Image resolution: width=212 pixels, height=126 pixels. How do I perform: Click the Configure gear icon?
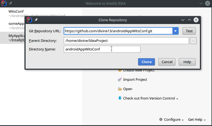coord(161,119)
